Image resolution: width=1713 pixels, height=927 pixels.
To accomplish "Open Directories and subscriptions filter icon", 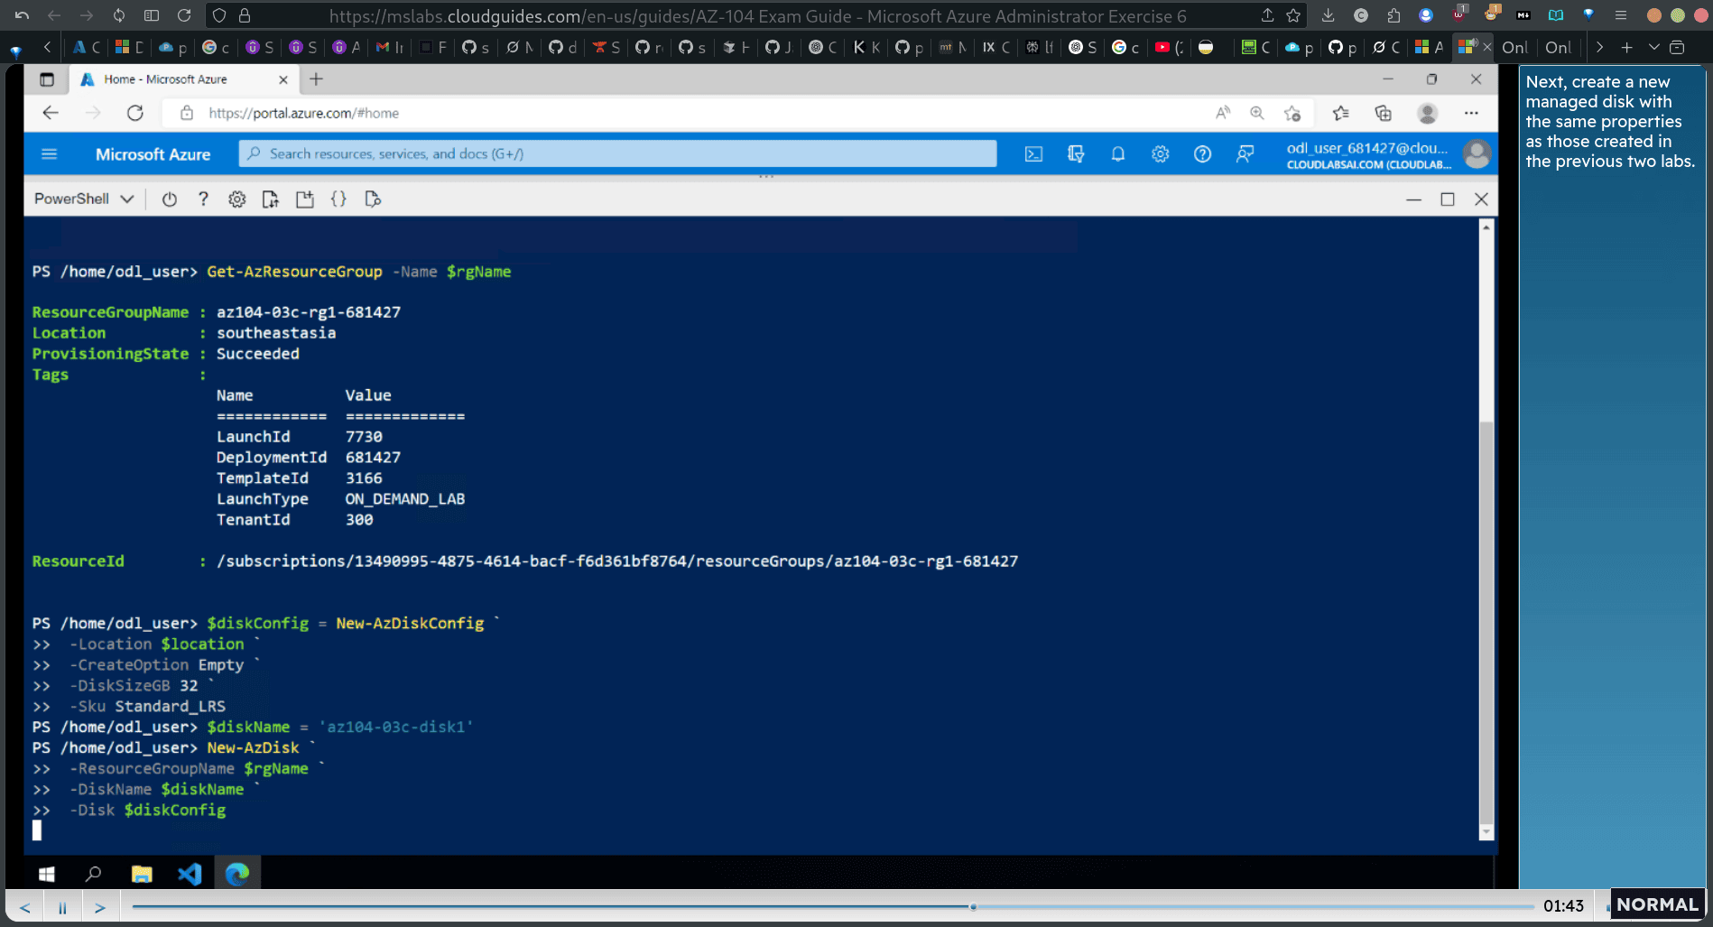I will pyautogui.click(x=1076, y=154).
